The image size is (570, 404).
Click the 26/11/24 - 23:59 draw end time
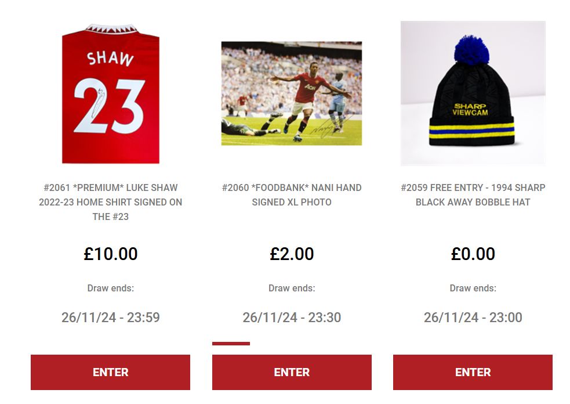[x=111, y=318]
